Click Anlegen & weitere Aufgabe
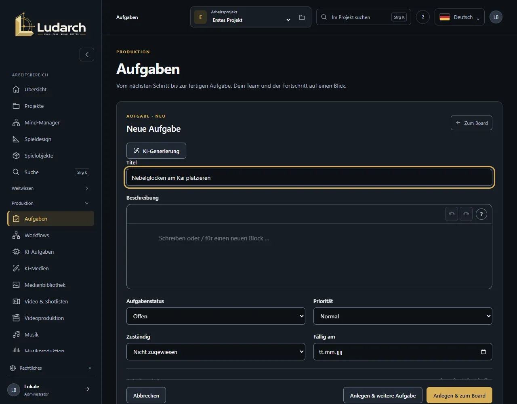 (x=383, y=396)
